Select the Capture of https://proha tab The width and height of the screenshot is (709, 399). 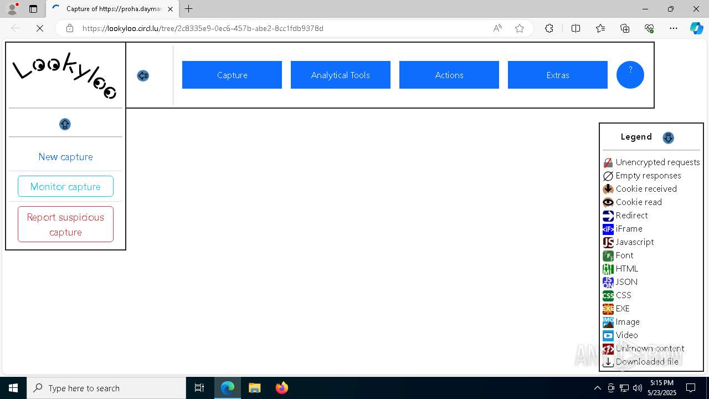pos(112,9)
